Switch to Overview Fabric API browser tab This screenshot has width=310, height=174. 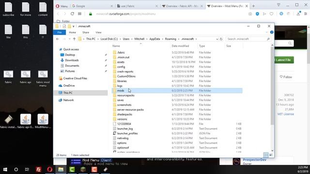click(x=182, y=6)
